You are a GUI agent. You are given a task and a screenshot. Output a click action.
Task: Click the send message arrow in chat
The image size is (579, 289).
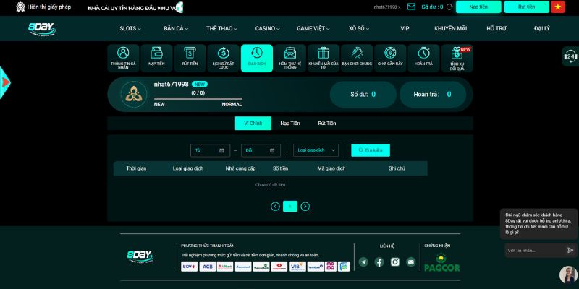[570, 250]
